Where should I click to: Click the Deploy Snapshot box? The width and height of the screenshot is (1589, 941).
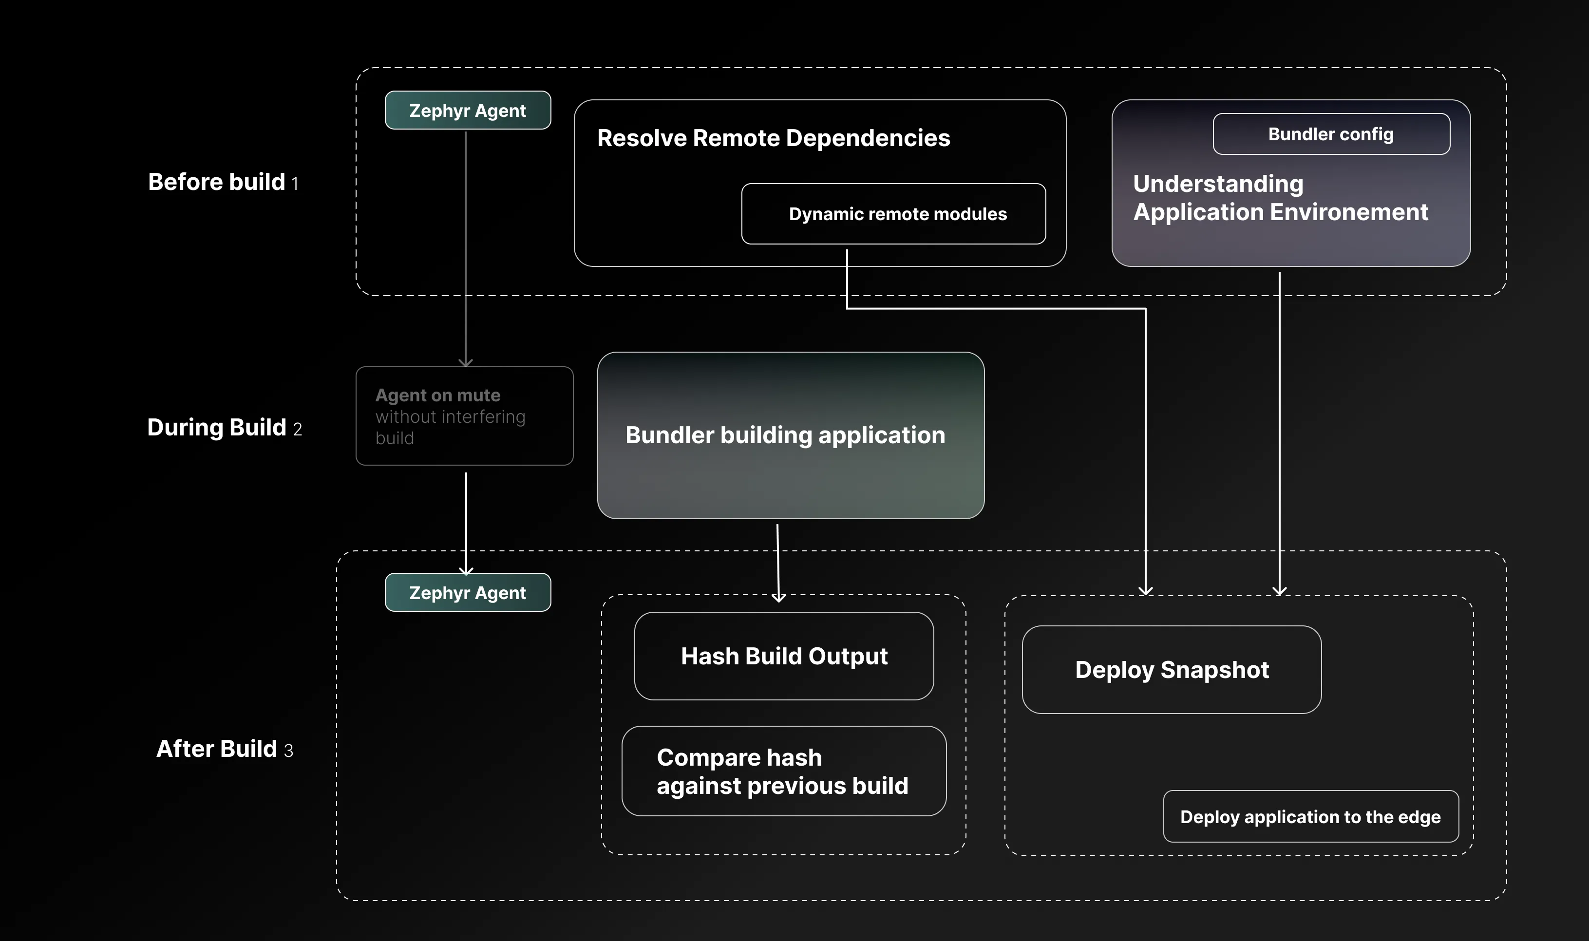1171,670
